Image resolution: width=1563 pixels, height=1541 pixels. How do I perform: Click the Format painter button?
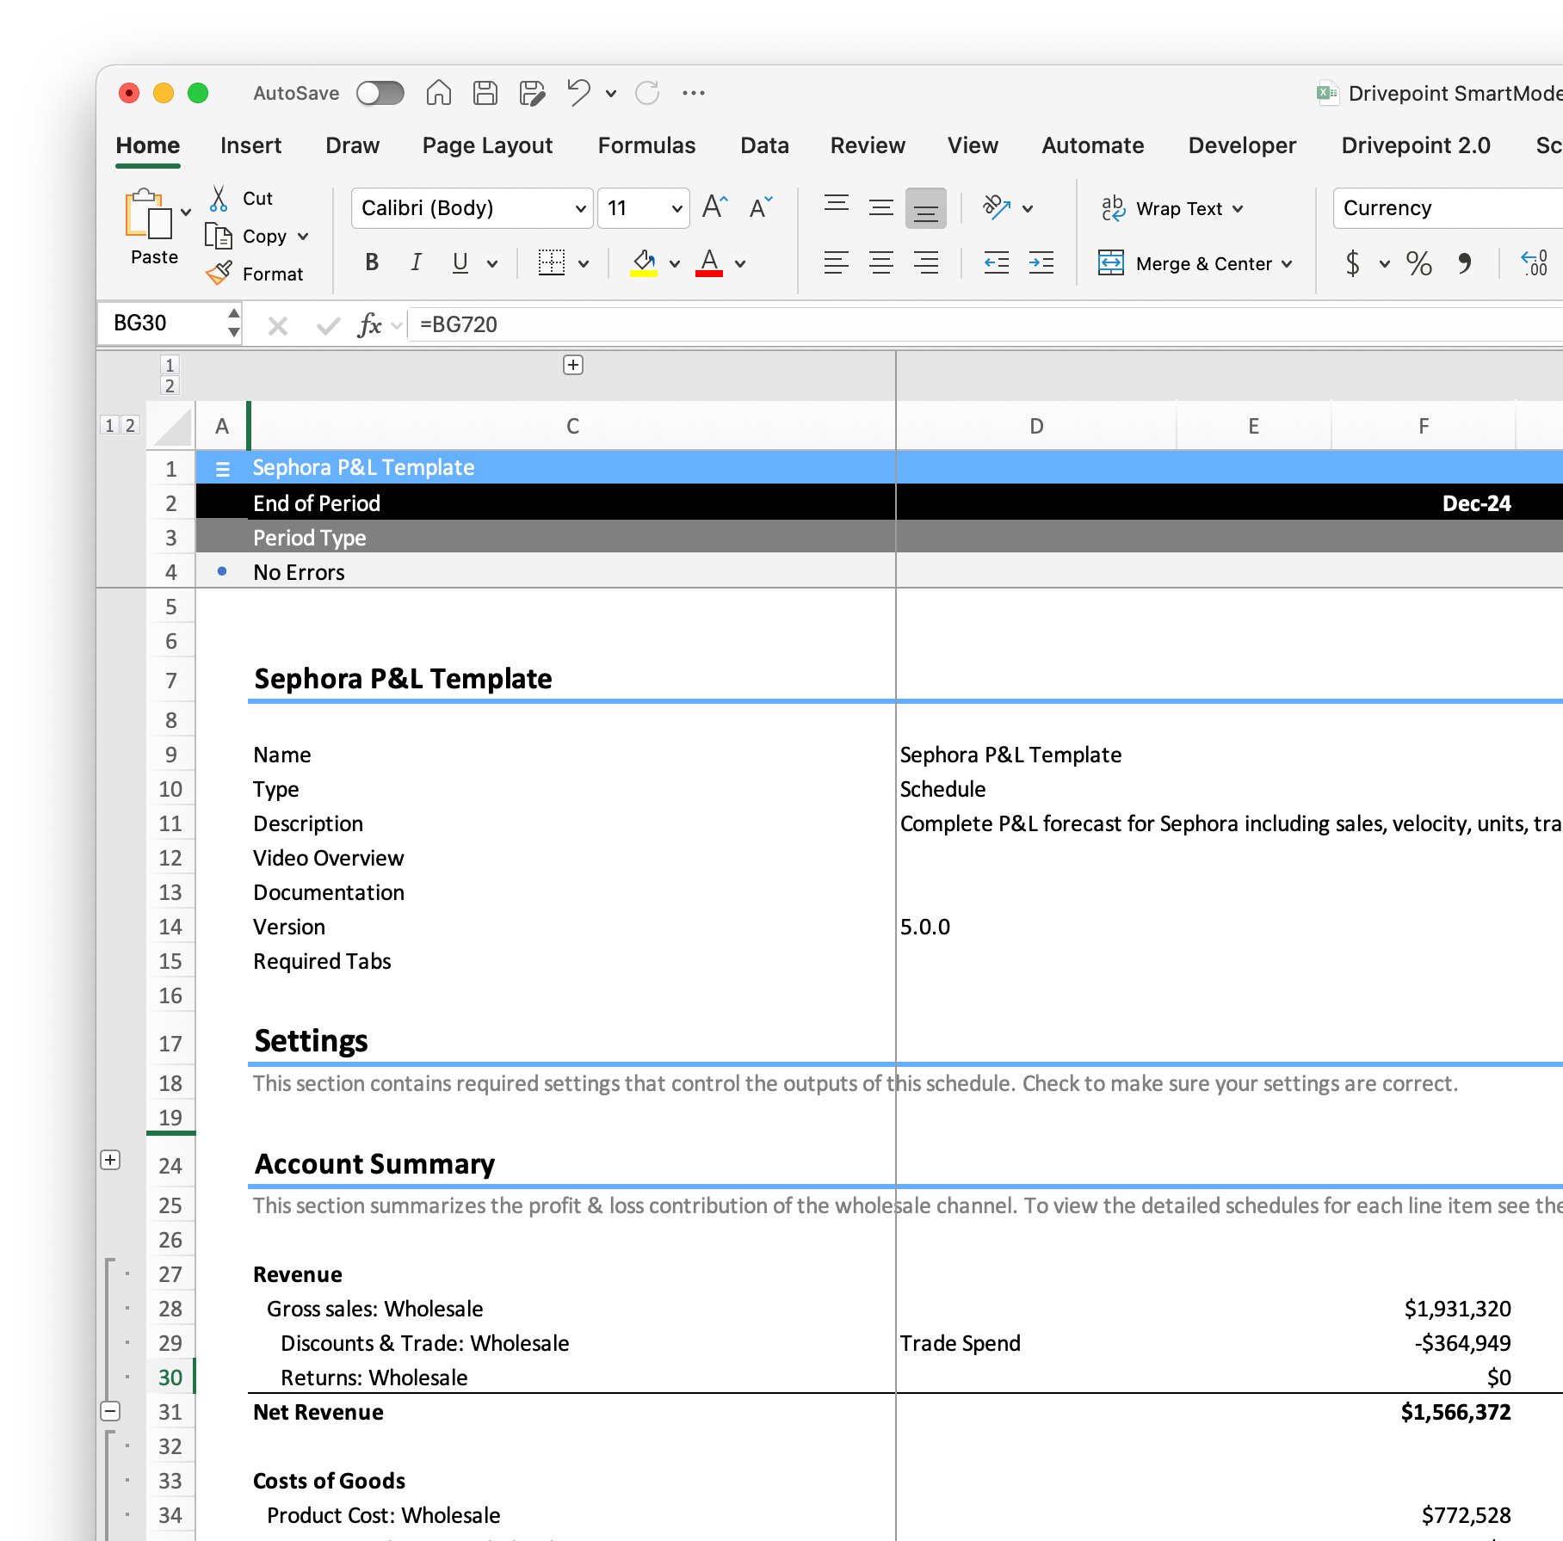coord(256,274)
